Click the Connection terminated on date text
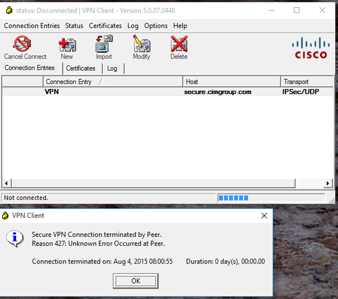The height and width of the screenshot is (299, 338). click(x=102, y=261)
